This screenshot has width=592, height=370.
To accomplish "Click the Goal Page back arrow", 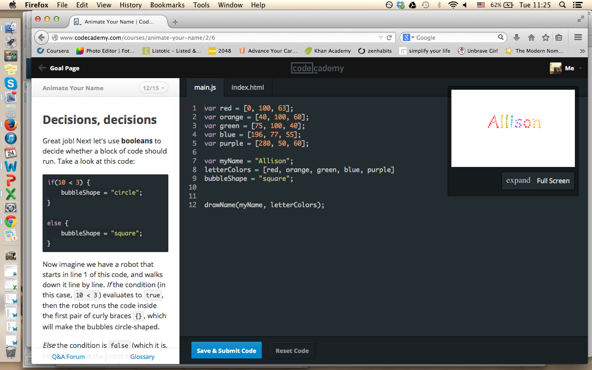I will (x=42, y=68).
